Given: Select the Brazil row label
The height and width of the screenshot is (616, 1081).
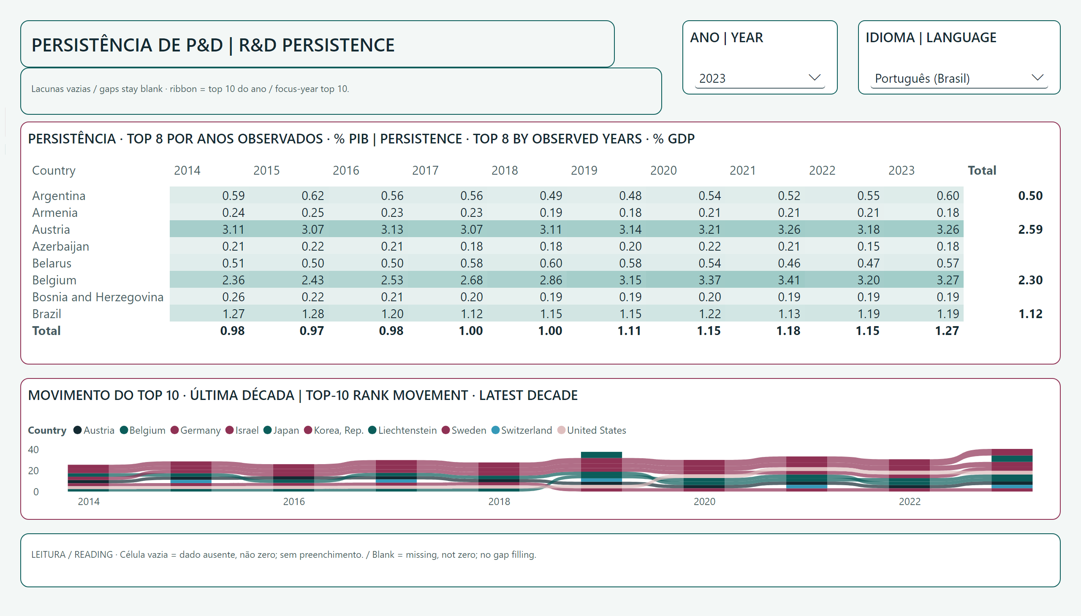Looking at the screenshot, I should [x=46, y=314].
